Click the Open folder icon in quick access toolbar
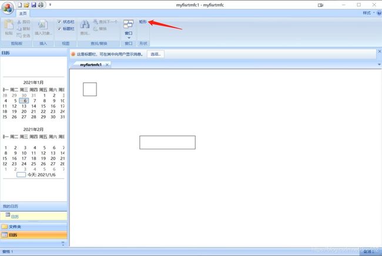 tap(26, 5)
